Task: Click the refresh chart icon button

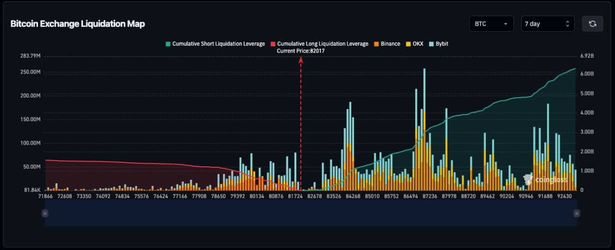Action: pyautogui.click(x=592, y=24)
